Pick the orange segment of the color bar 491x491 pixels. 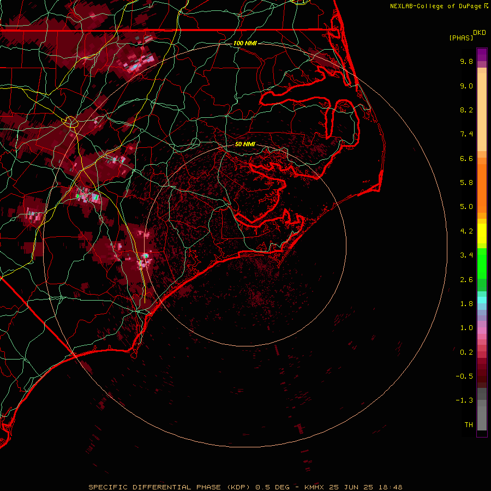pos(482,188)
